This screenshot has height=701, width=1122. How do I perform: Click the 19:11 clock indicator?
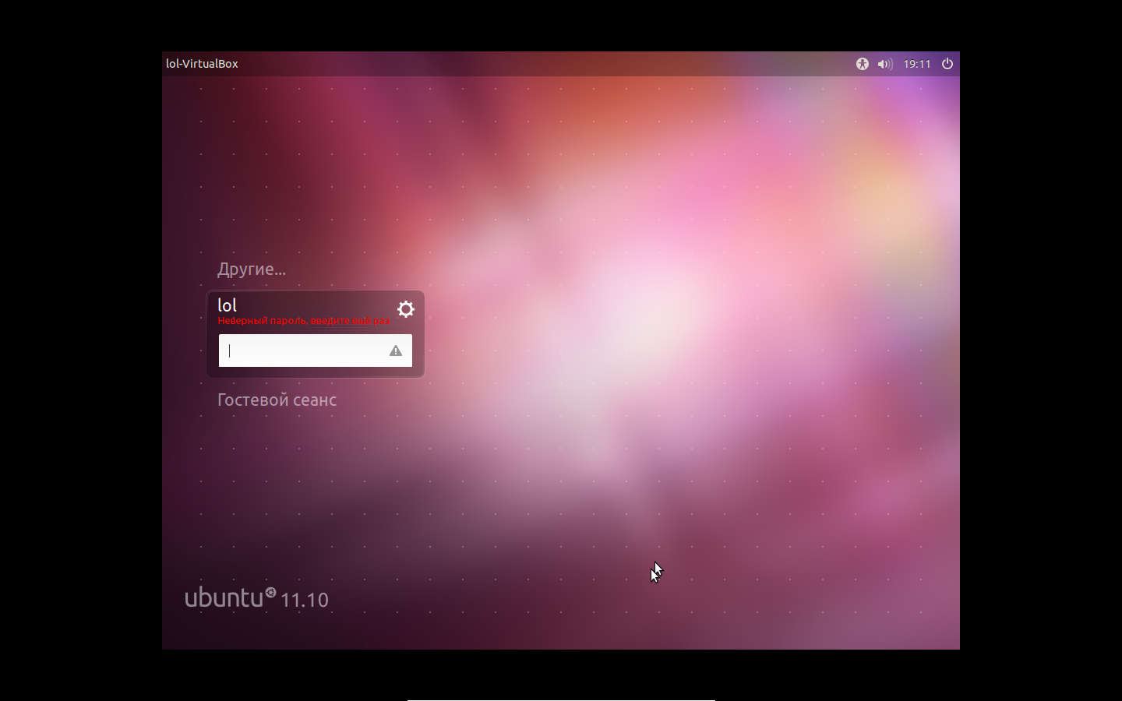coord(917,64)
